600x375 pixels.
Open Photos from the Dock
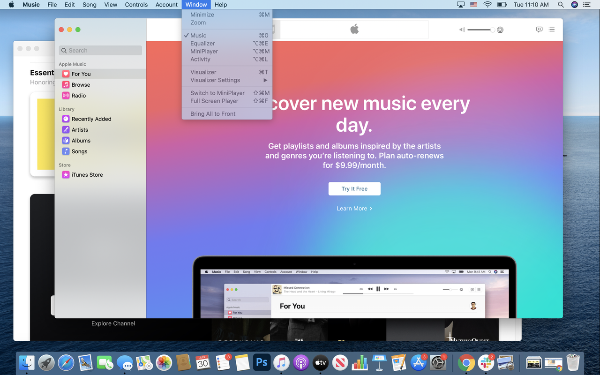click(164, 362)
